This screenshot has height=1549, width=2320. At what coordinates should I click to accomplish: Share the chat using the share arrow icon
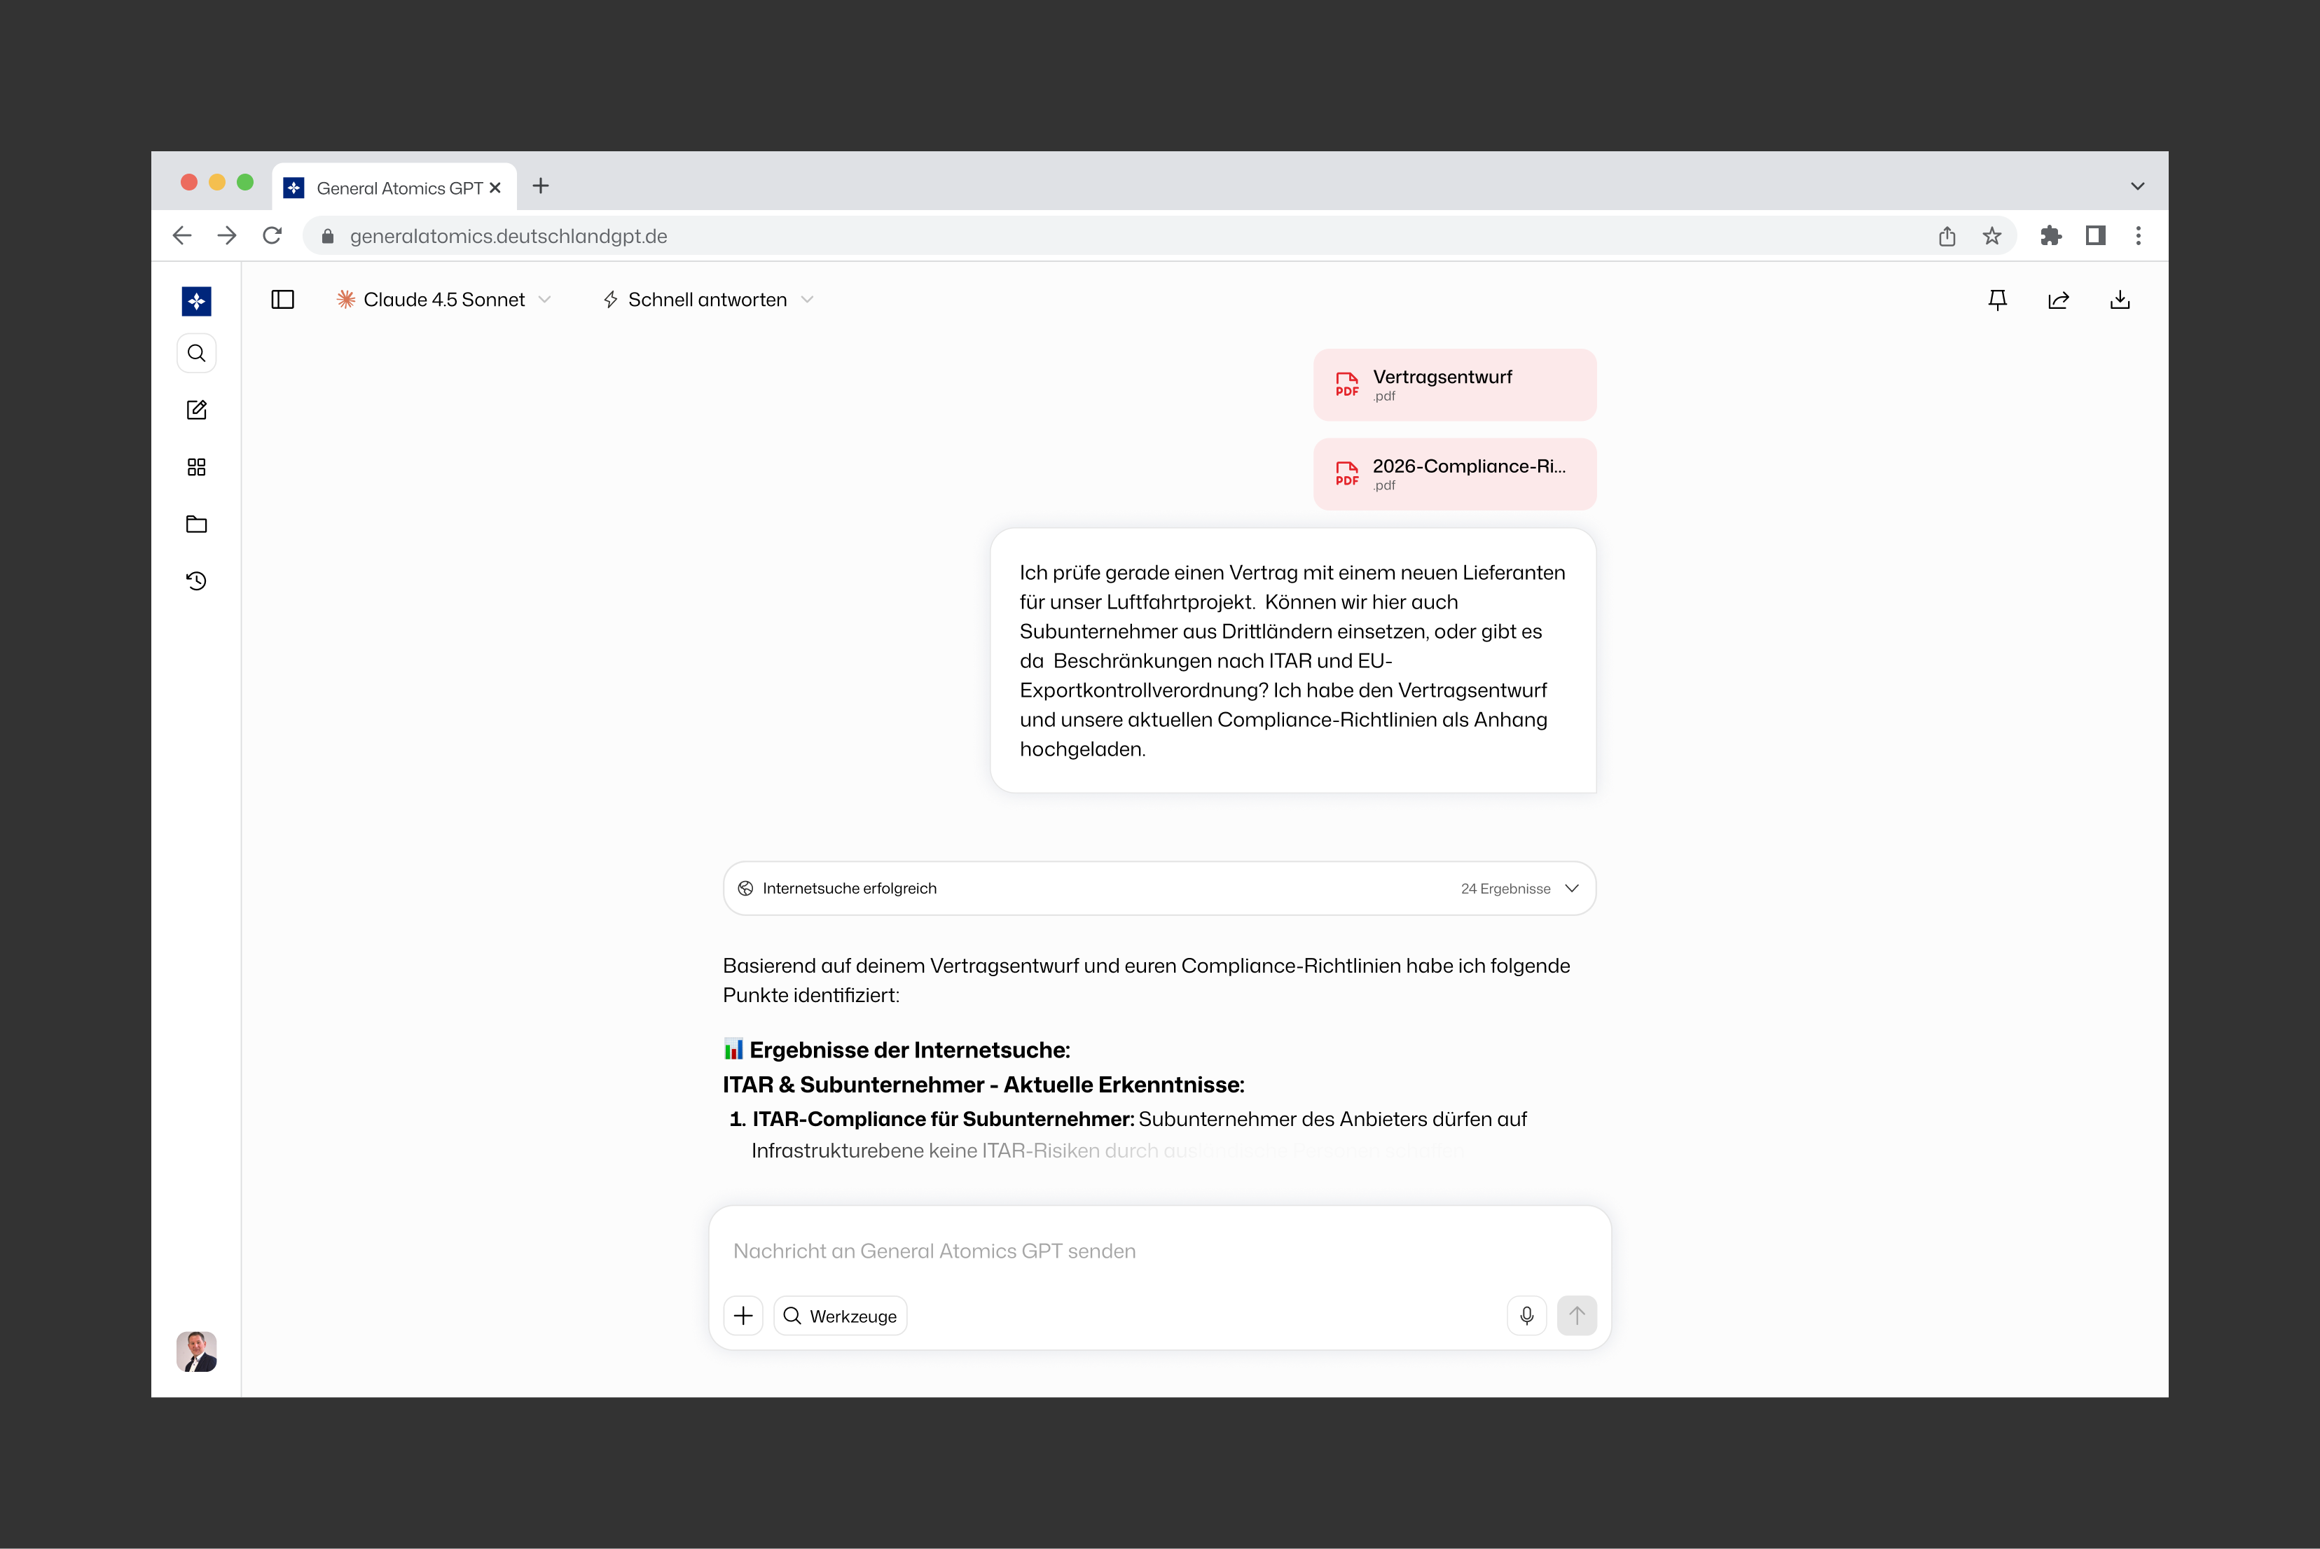[x=2058, y=300]
